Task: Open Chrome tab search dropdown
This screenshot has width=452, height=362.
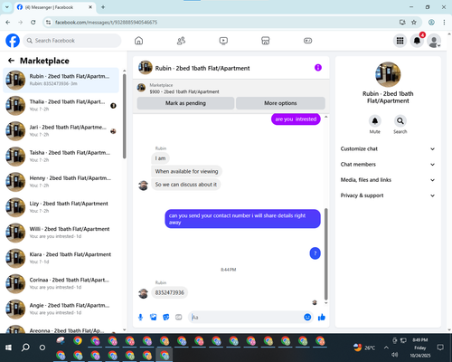Action: point(7,7)
